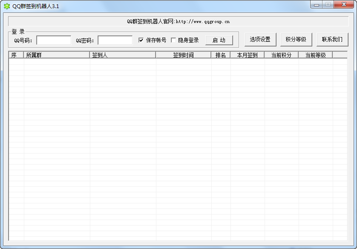Sort by the 排名 column header
This screenshot has height=249, width=357.
(221, 55)
